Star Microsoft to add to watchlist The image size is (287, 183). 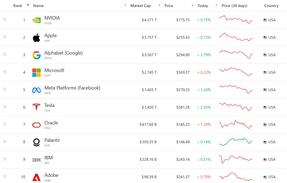pos(5,72)
